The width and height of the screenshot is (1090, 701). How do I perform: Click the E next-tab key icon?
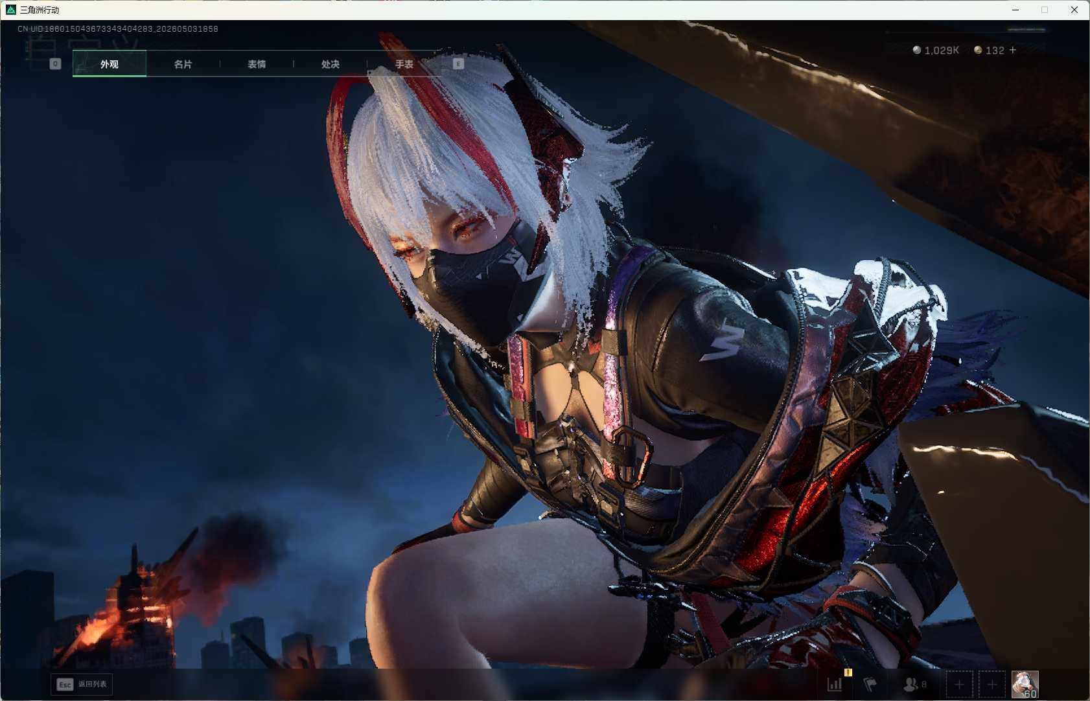pos(458,63)
